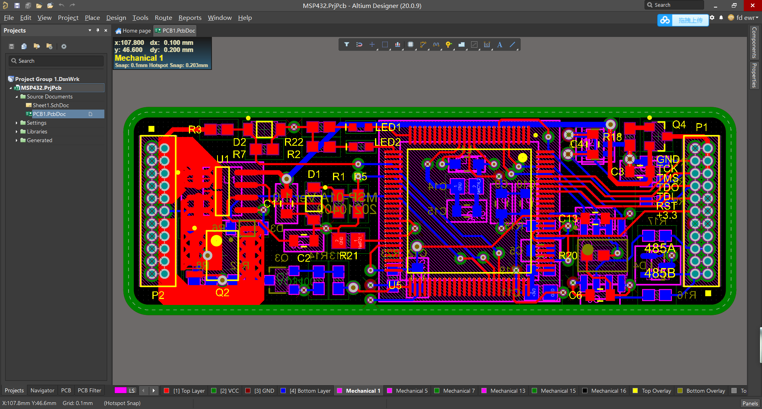Select the Place Component chip icon
Image resolution: width=762 pixels, height=409 pixels.
[410, 44]
